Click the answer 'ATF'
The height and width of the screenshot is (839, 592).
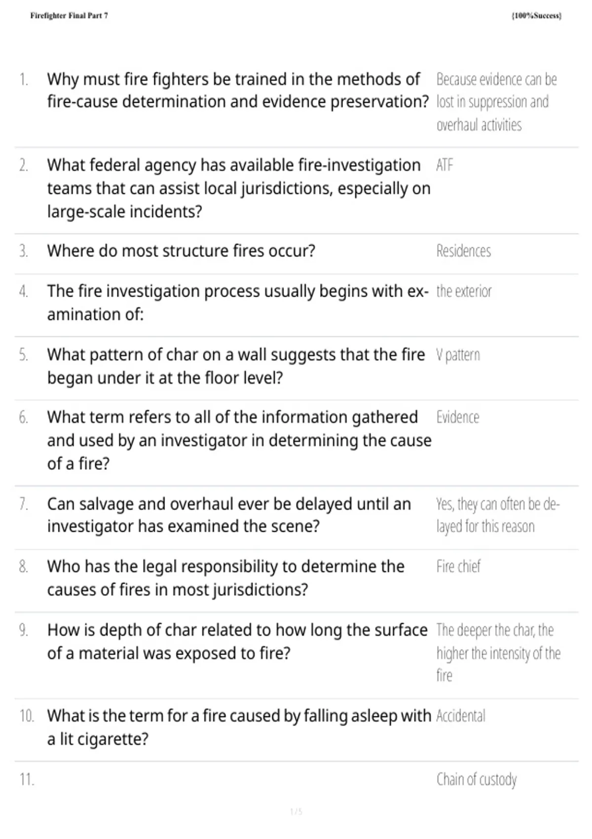click(444, 165)
